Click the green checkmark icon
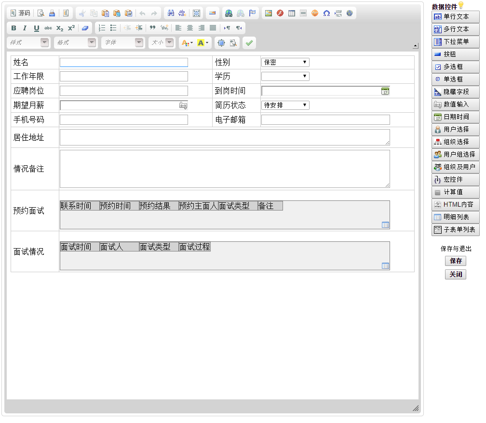Screen dimensions: 486x423 pos(249,43)
